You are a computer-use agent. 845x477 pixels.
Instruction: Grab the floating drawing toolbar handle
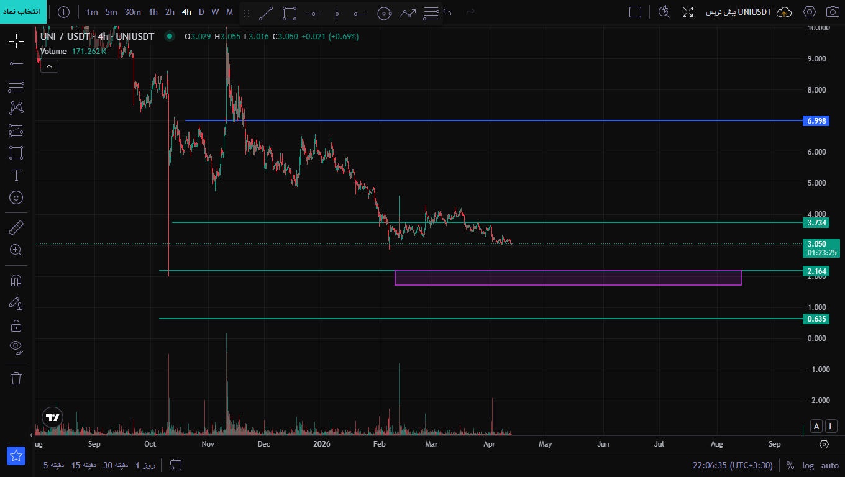247,13
